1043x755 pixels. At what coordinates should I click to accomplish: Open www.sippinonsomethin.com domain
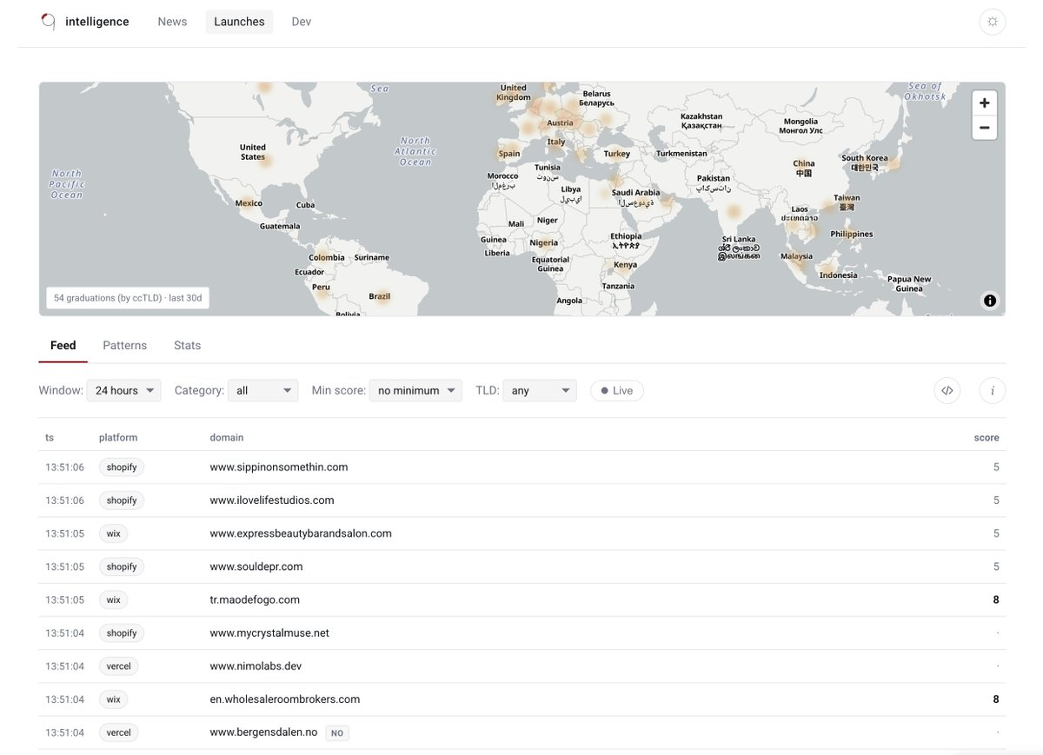tap(279, 467)
